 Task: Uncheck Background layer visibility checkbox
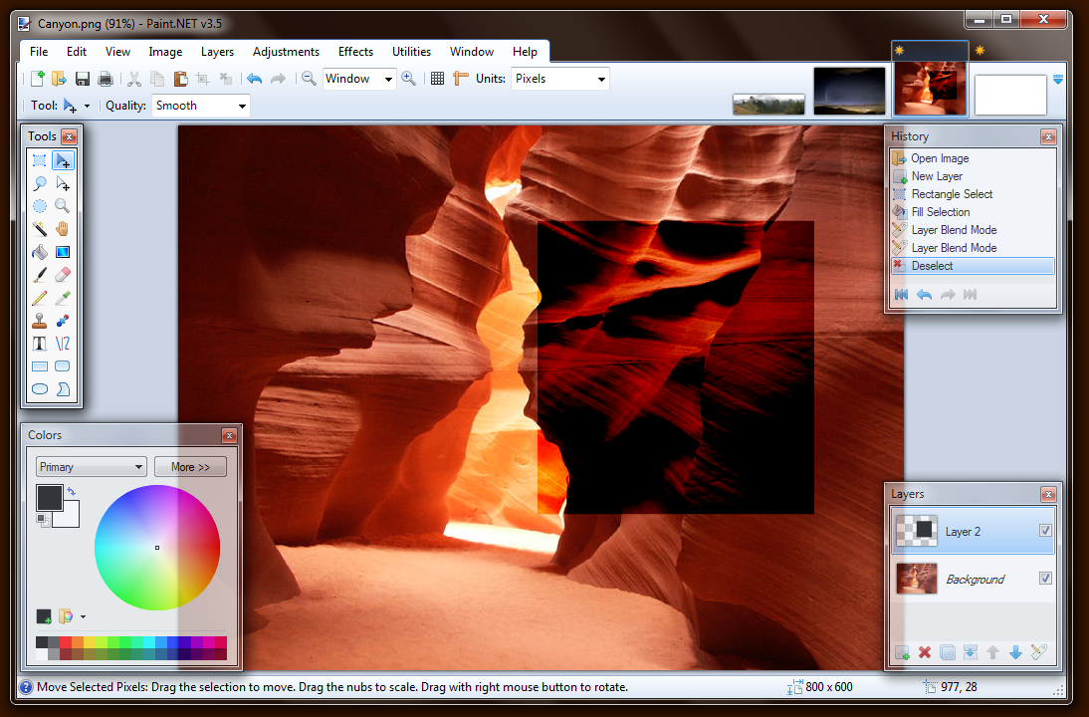pos(1045,579)
